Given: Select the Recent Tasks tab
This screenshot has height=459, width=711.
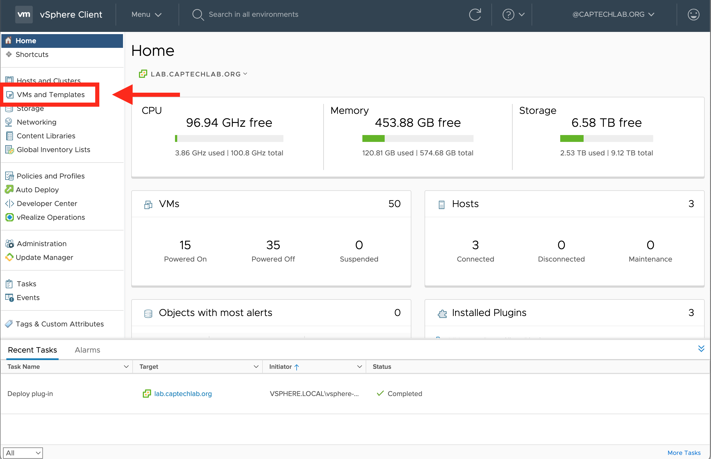Looking at the screenshot, I should [x=32, y=350].
